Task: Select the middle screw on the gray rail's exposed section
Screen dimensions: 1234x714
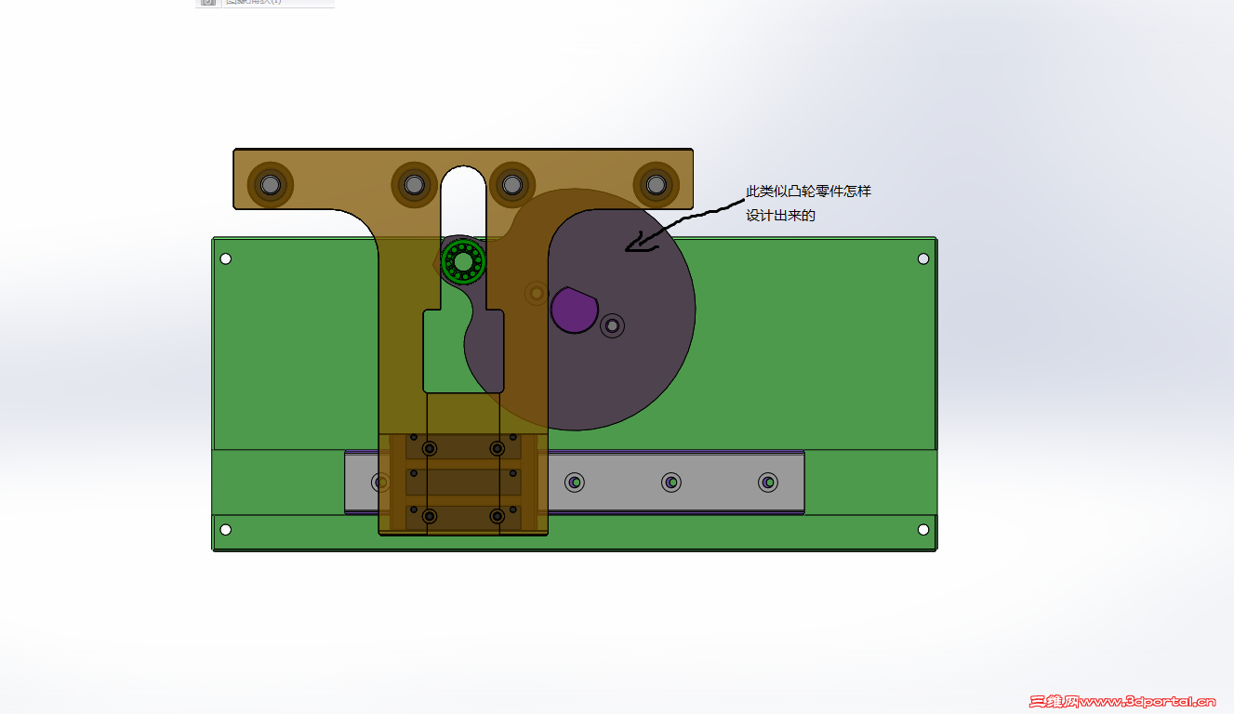Action: click(671, 483)
